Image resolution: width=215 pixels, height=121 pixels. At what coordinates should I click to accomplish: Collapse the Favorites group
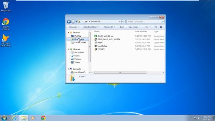click(69, 33)
